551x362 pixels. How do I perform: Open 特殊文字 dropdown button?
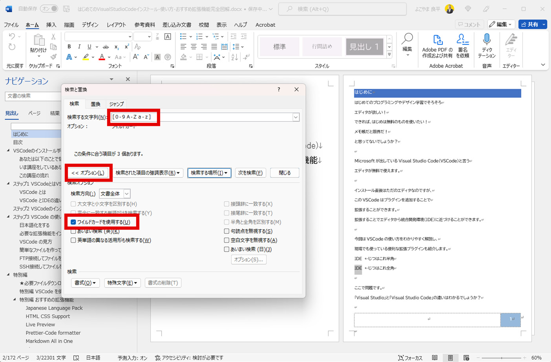(122, 283)
